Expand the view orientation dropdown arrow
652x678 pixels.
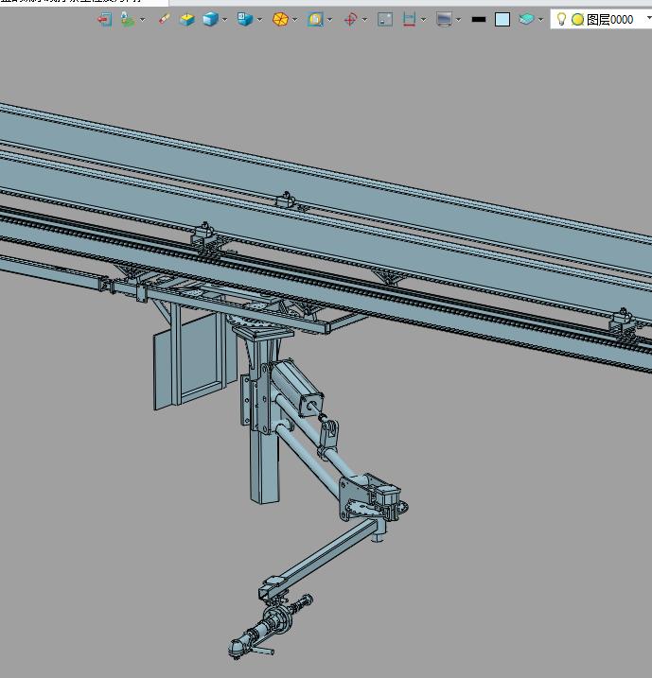[x=259, y=20]
